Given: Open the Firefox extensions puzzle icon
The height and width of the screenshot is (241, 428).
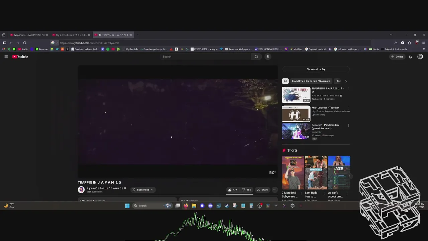Looking at the screenshot, I should coord(409,43).
